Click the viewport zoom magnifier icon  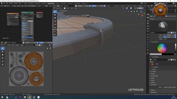tap(137, 11)
